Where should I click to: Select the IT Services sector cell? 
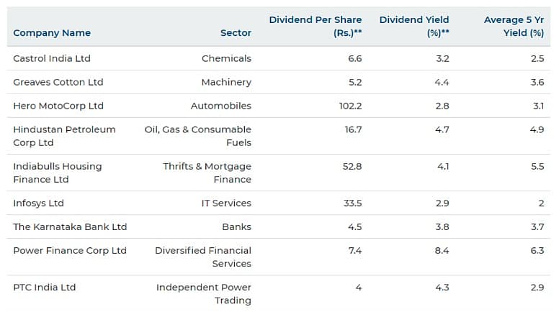coord(226,203)
